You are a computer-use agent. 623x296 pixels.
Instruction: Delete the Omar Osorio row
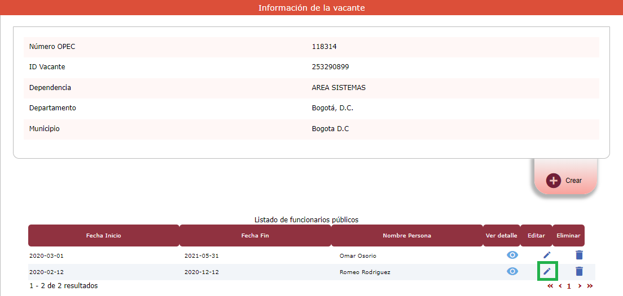click(579, 255)
